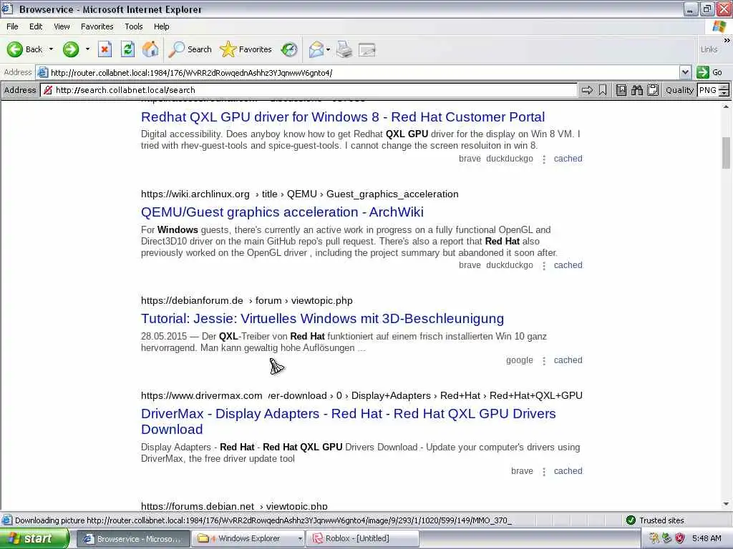
Task: Open the Back history dropdown arrow
Action: click(51, 49)
